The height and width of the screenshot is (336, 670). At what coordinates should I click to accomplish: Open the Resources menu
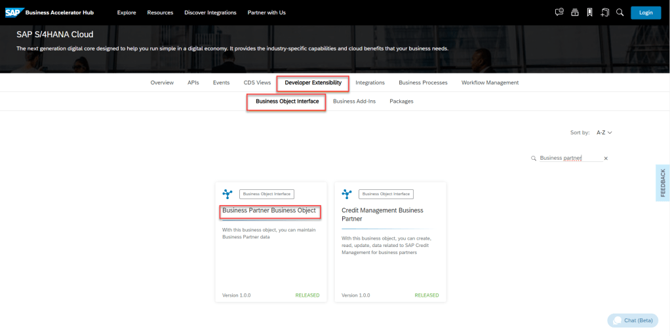pos(160,12)
